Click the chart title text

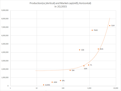(x=60, y=5)
